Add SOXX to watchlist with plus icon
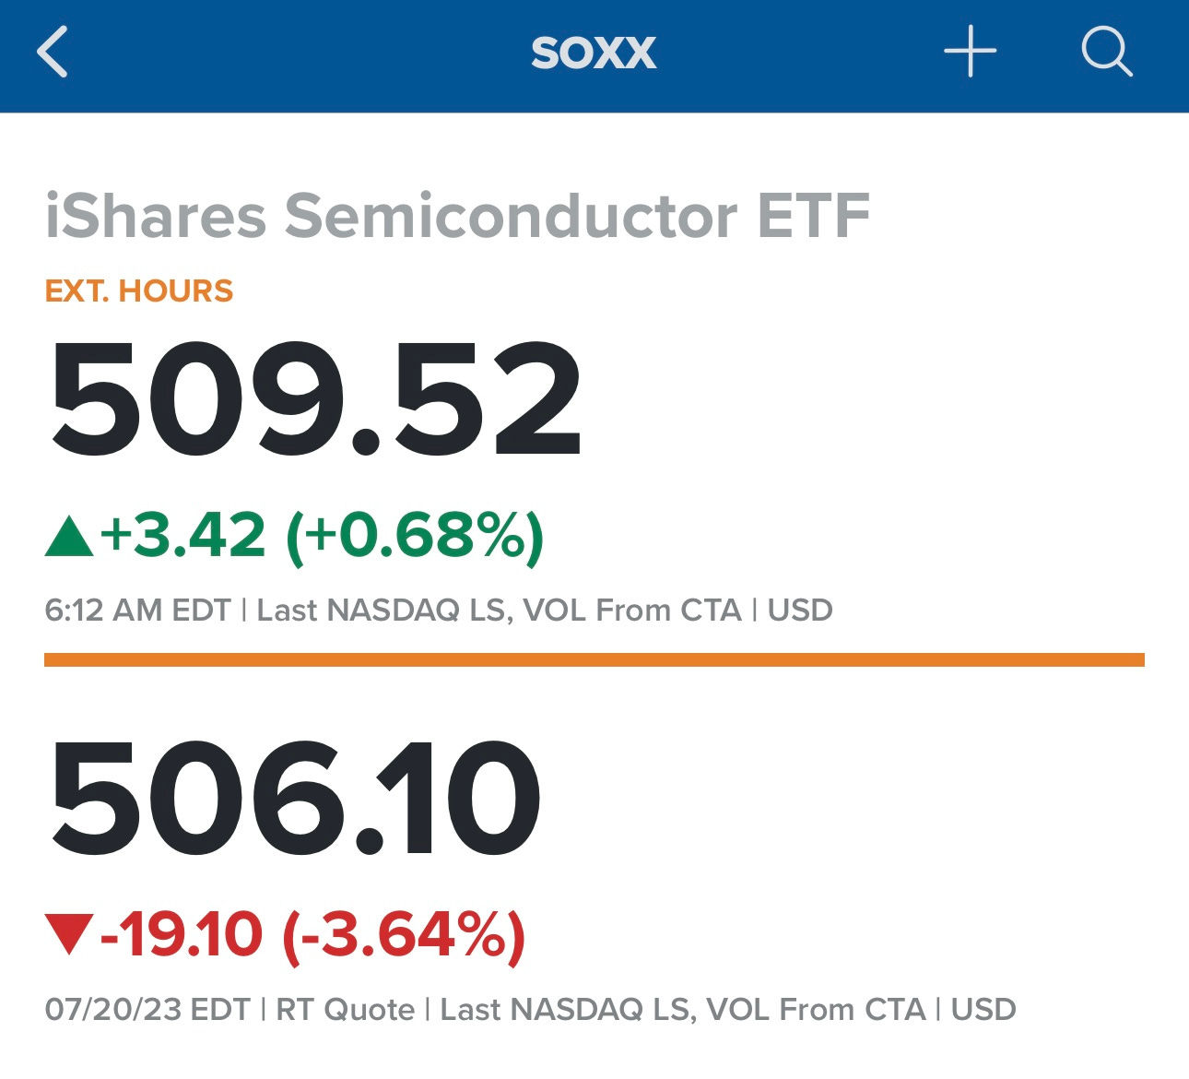 coord(970,52)
